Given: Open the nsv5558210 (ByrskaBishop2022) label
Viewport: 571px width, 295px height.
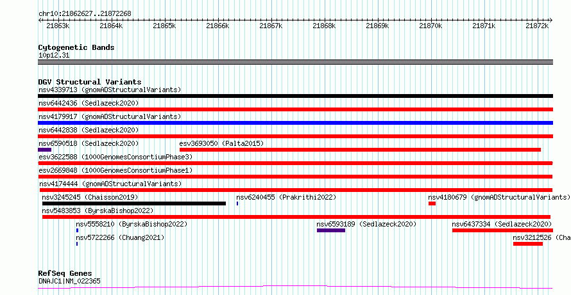Looking at the screenshot, I should pos(132,224).
